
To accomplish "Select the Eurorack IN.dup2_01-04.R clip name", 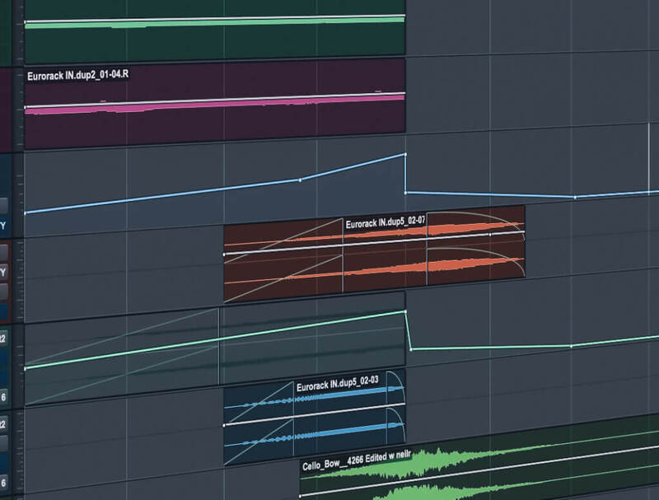I will pyautogui.click(x=77, y=75).
